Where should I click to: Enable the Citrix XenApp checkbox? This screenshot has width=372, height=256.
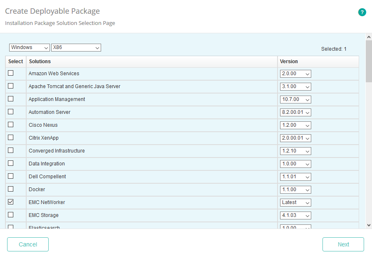click(10, 137)
